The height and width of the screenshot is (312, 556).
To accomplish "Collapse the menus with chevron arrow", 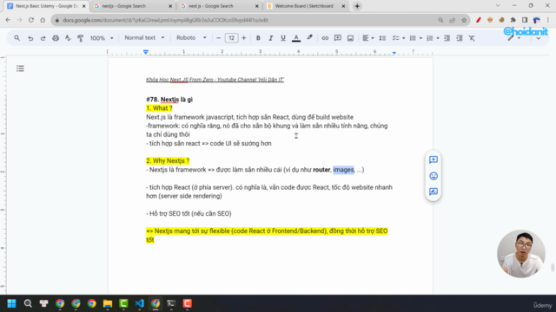I will [539, 38].
